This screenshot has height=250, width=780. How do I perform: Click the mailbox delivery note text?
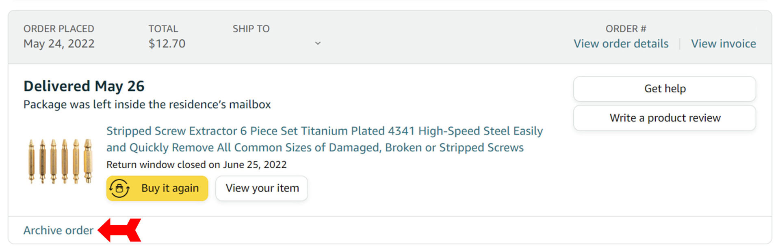147,105
